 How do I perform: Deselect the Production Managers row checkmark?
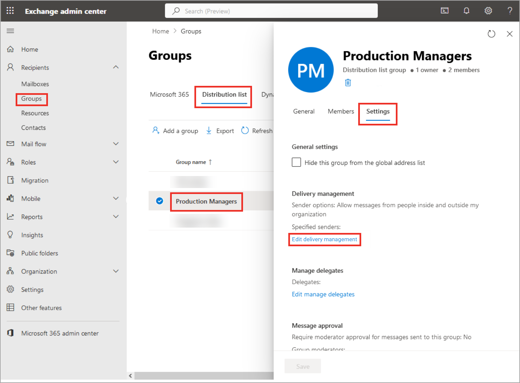coord(159,201)
